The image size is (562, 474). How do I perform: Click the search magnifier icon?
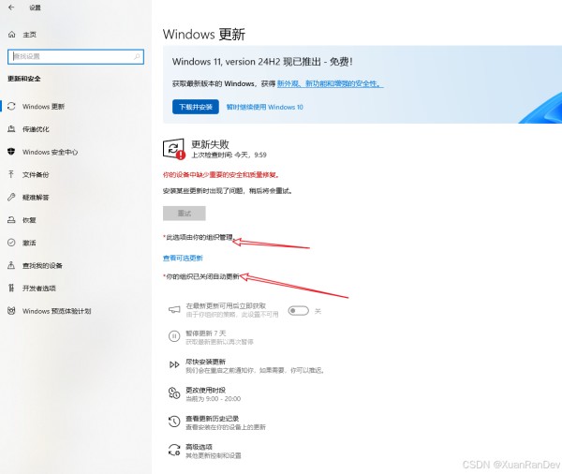[137, 56]
